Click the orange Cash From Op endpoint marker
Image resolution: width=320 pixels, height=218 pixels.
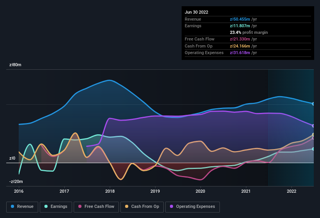click(x=313, y=134)
